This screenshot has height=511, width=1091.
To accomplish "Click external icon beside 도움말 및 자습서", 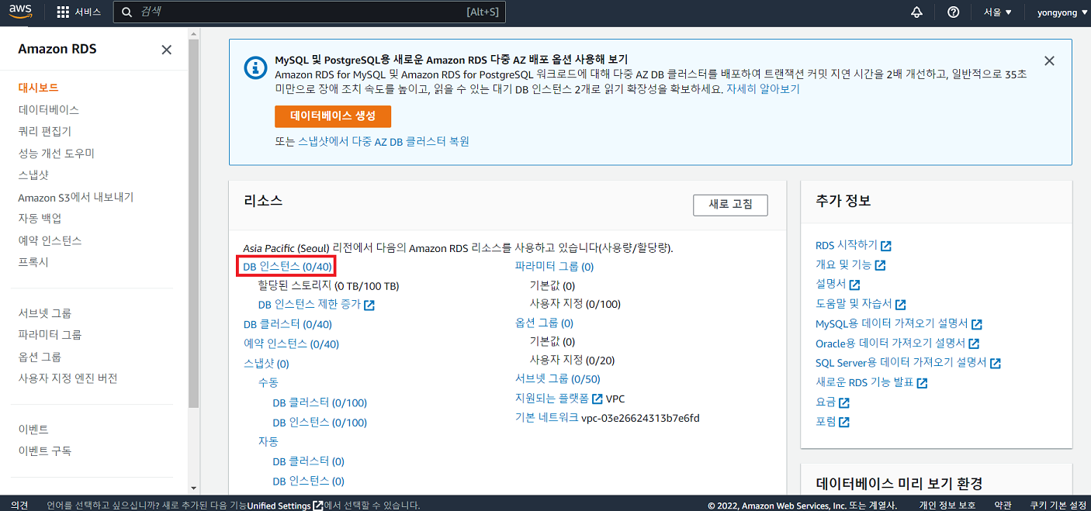I will point(900,305).
